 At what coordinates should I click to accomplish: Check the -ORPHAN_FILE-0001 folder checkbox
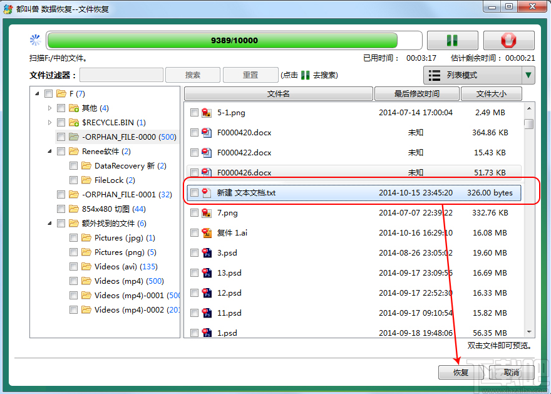(61, 194)
